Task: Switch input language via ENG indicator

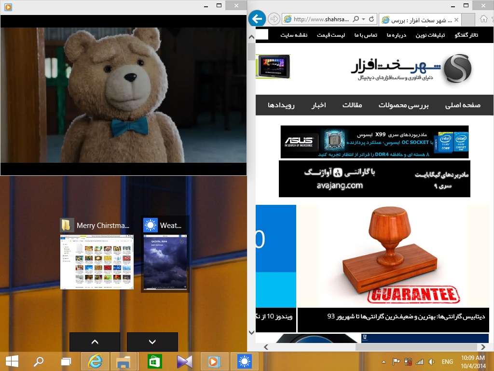Action: [x=447, y=362]
